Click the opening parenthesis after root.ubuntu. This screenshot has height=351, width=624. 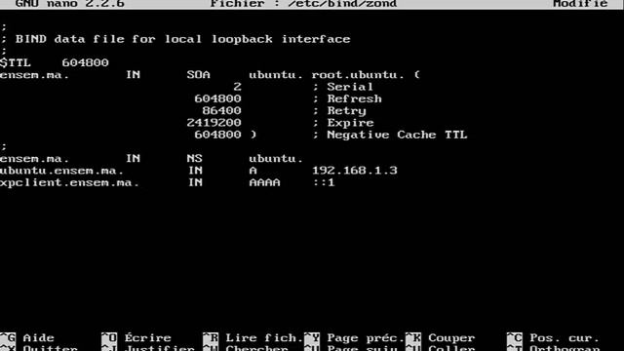tap(416, 75)
